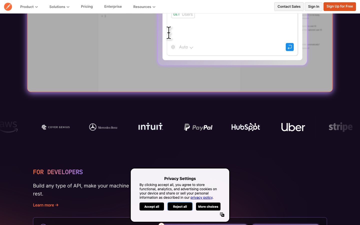Screen dimensions: 360x225
Task: Click the Intuit logo
Action: (x=151, y=127)
